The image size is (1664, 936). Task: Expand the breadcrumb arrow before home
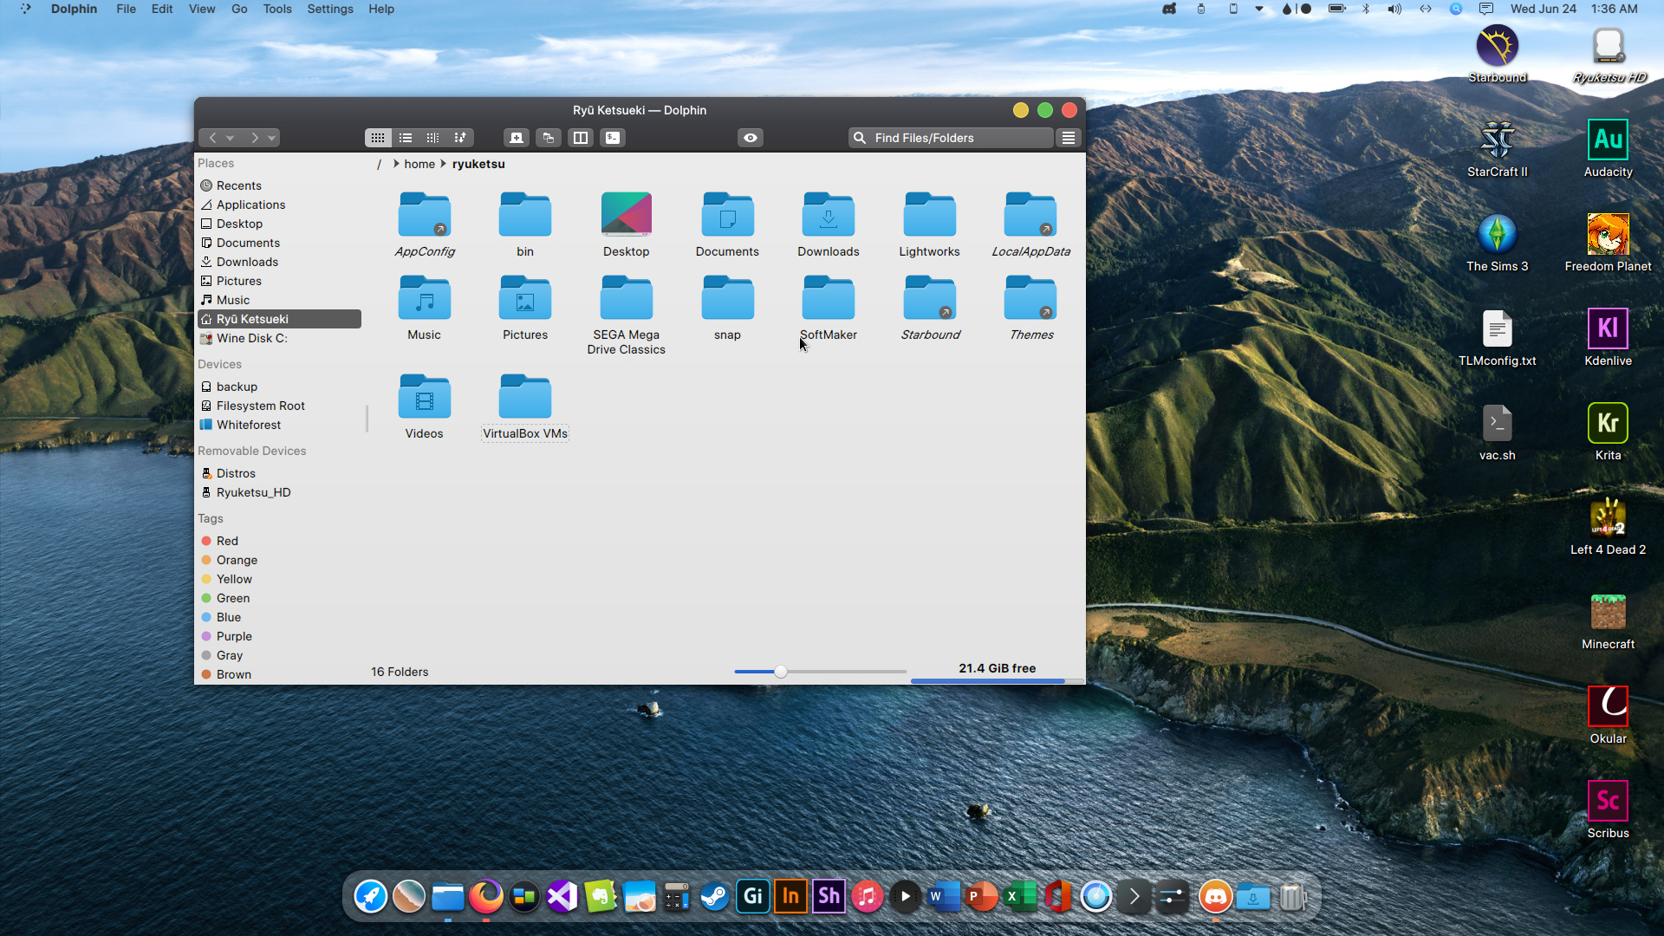pos(396,164)
